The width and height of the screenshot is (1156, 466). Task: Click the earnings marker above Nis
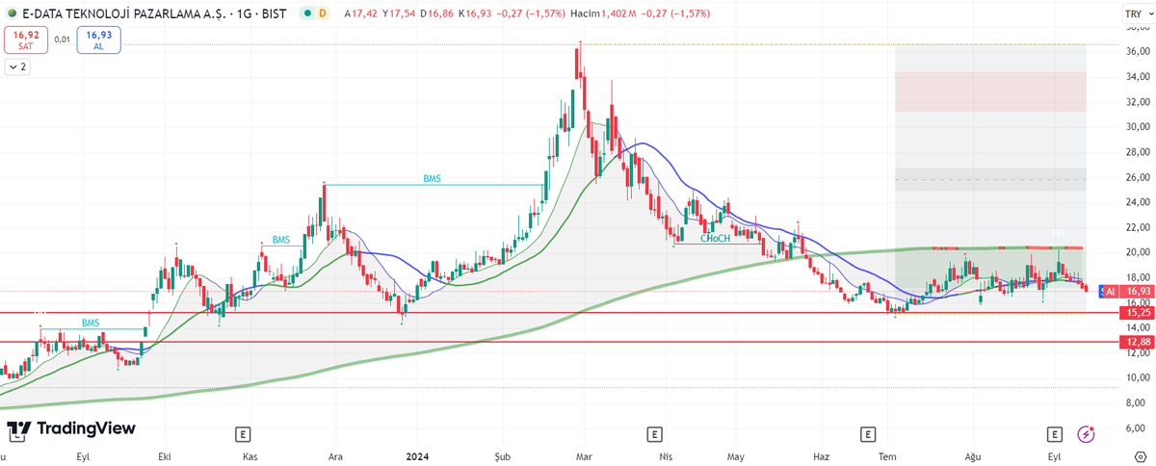655,434
